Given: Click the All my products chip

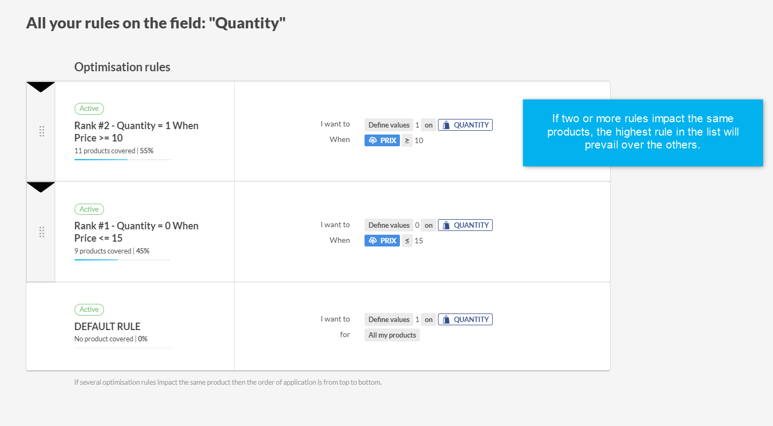Looking at the screenshot, I should tap(392, 335).
